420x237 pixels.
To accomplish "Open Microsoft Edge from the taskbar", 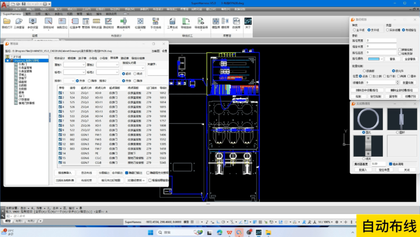I will point(220,233).
